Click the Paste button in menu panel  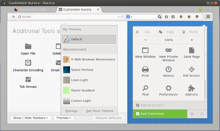coord(192,32)
